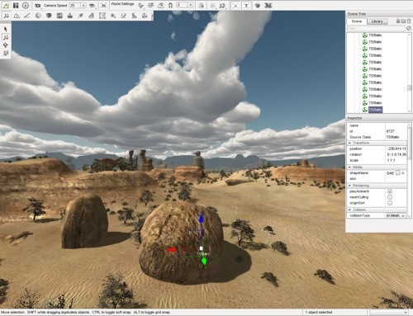Open the status bar dropdown at bottom right

388,313
